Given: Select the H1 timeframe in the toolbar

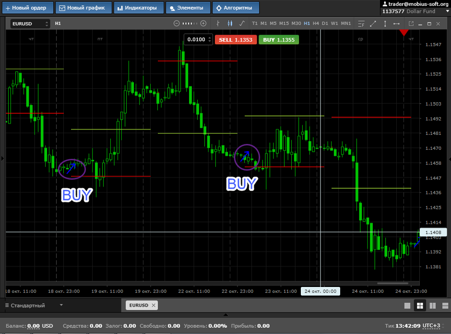Looking at the screenshot, I should (x=307, y=24).
